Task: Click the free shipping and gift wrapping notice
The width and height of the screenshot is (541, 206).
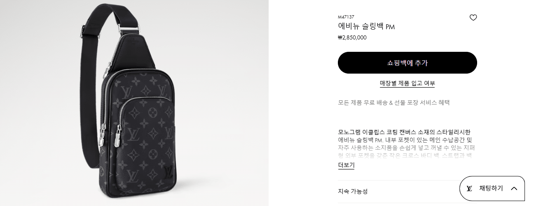Action: tap(391, 103)
